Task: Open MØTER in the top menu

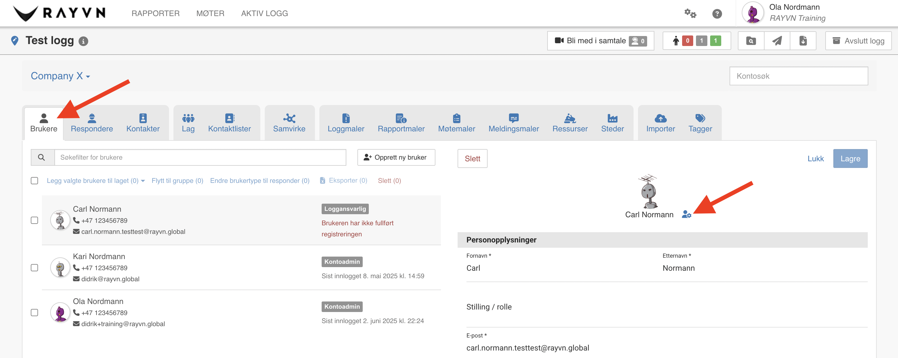Action: 210,13
